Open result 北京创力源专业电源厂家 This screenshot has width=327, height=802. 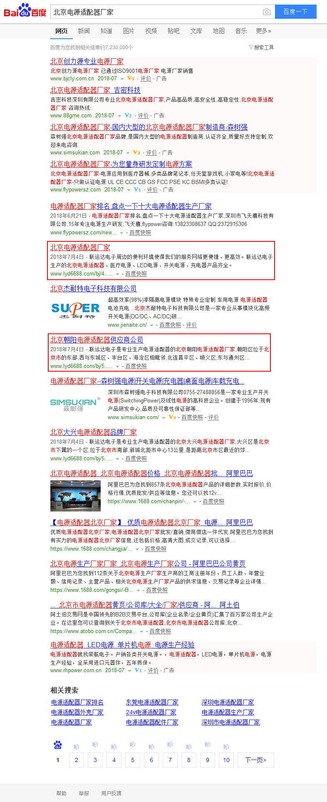87,61
